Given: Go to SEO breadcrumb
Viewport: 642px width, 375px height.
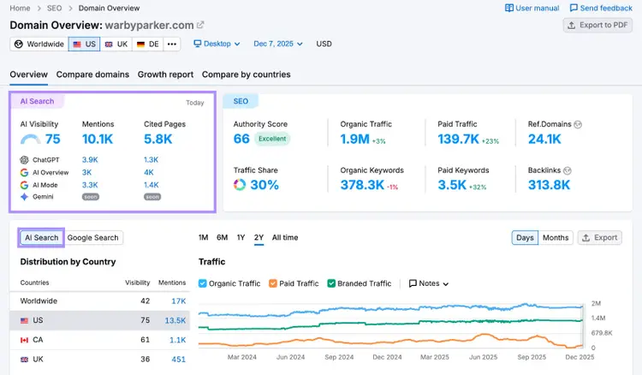Looking at the screenshot, I should pos(54,9).
